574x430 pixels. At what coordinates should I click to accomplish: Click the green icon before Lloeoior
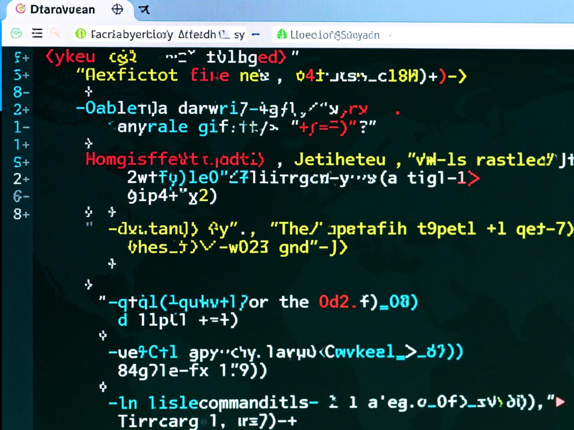pos(282,34)
